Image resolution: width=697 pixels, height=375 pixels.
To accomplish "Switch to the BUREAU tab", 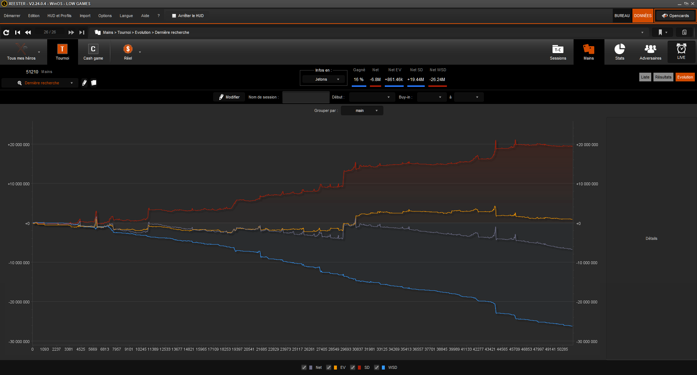I will (622, 16).
